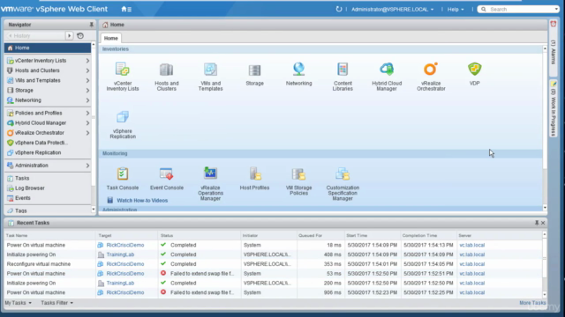The image size is (565, 317).
Task: Expand Administration chevron in Navigator
Action: (87, 166)
